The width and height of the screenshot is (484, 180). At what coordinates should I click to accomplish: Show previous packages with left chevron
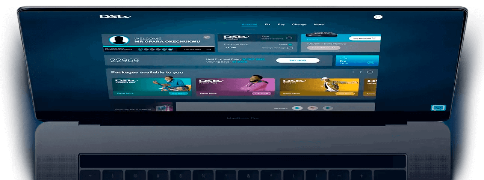click(353, 72)
